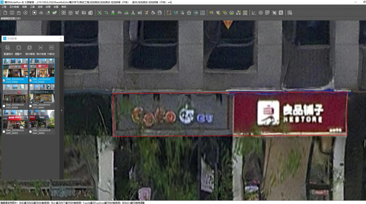
Task: Click the 定拍影像 panel title
Action: tap(12, 38)
